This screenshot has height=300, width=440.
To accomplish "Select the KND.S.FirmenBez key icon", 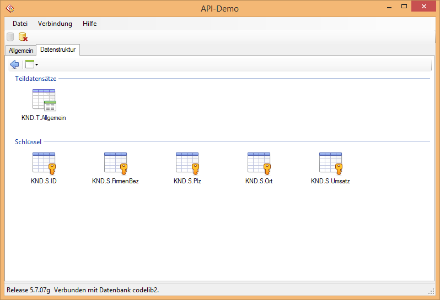I will tap(115, 163).
